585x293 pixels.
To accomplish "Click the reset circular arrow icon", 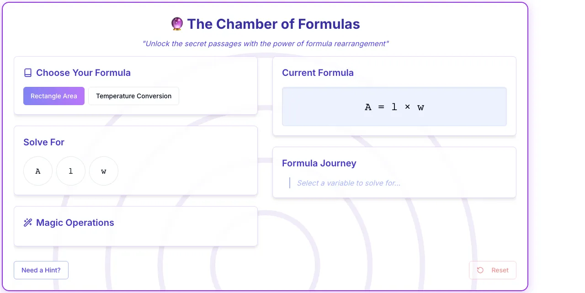I will [x=480, y=270].
